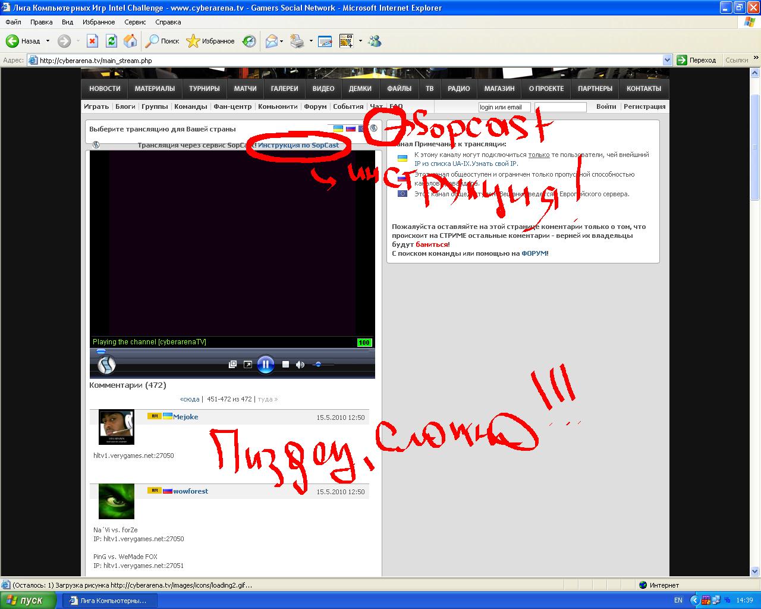Stop the SopCast stream playback

coord(285,365)
